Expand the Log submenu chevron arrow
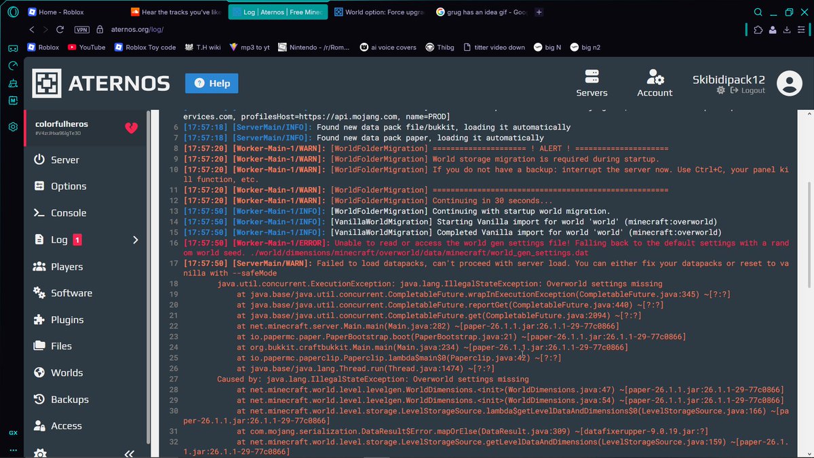The height and width of the screenshot is (458, 814). pos(135,240)
